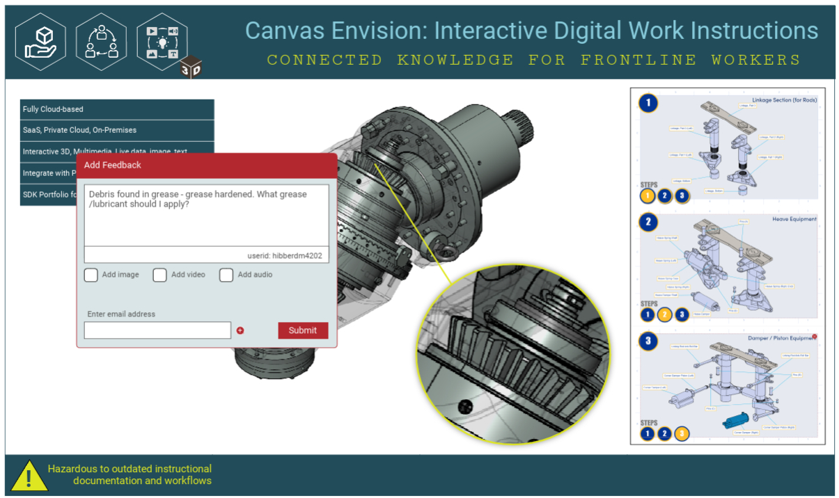Click highlighted step 3 circle in Damper panel
Image resolution: width=839 pixels, height=498 pixels.
682,434
